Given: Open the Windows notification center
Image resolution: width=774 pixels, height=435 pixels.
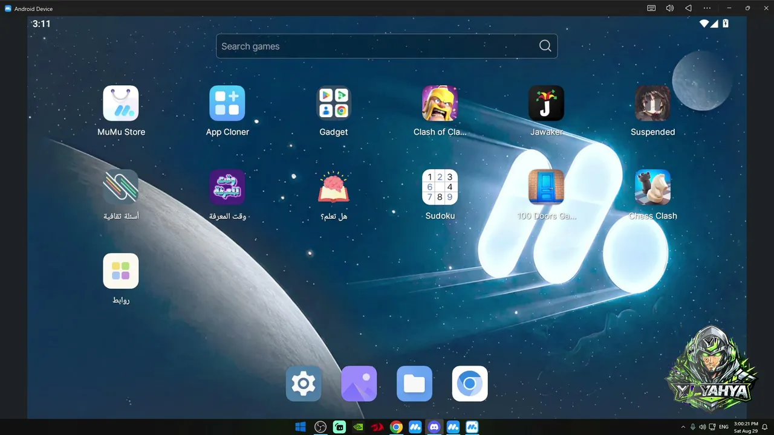Looking at the screenshot, I should coord(765,427).
